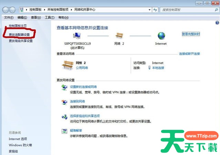
Task: Click the Forward navigation arrow button
Action: [x=12, y=10]
